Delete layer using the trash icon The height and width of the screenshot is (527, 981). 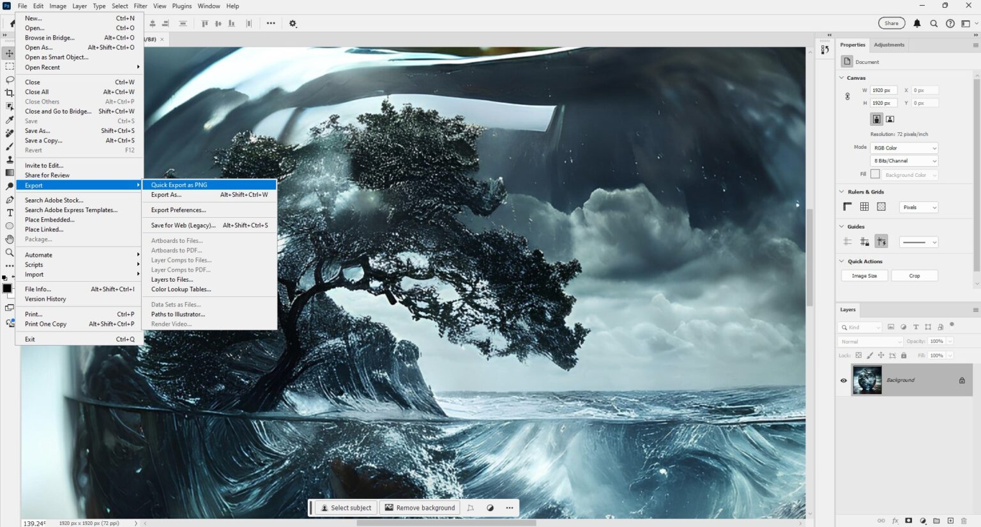pos(964,521)
